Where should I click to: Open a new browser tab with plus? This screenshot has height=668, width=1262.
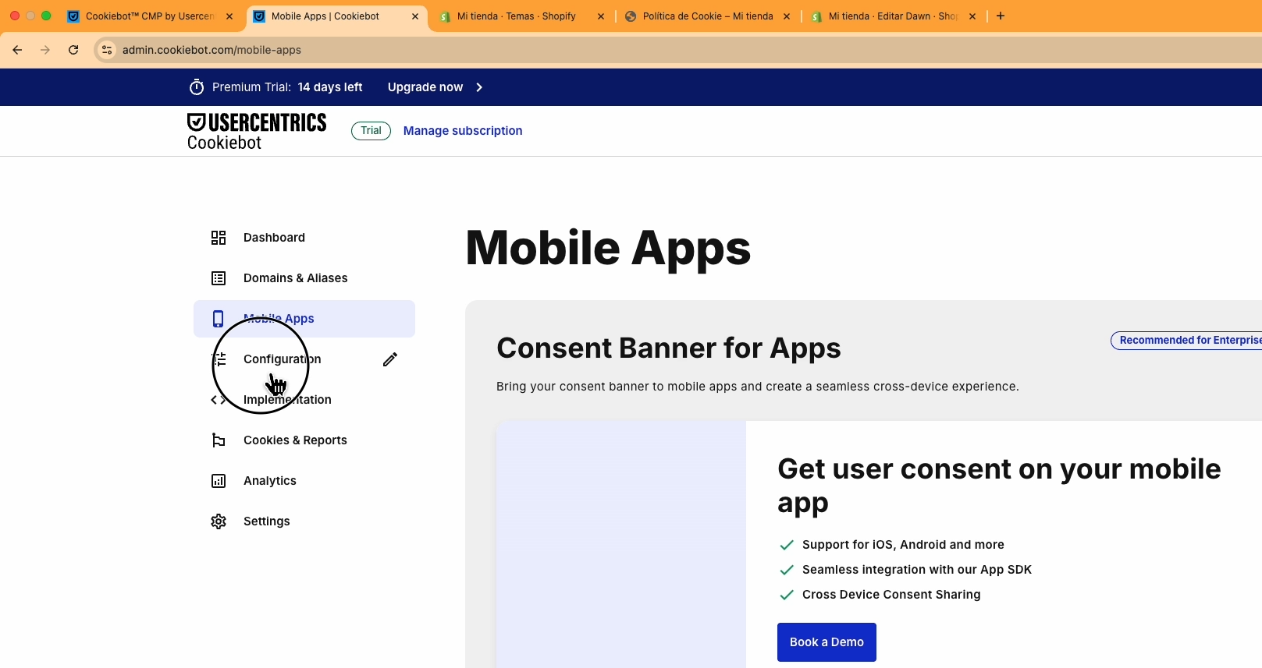pyautogui.click(x=1001, y=16)
